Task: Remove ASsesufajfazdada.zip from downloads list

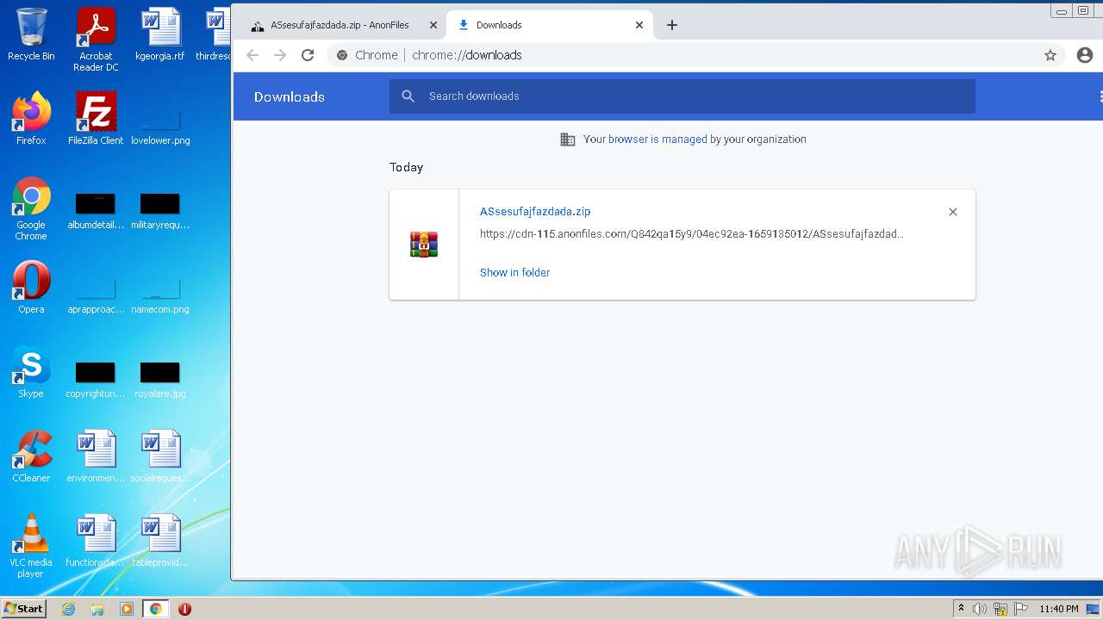Action: click(953, 212)
